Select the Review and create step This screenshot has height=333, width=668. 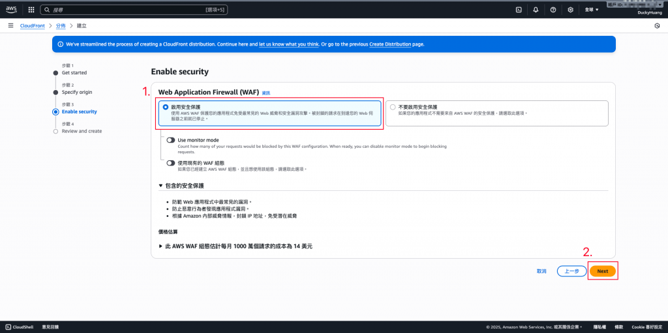(82, 131)
